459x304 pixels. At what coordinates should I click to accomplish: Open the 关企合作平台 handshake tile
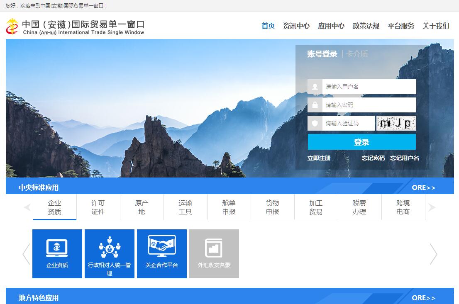162,253
